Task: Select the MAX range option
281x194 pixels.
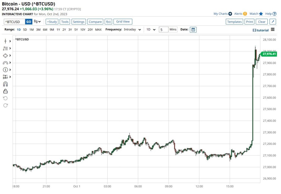Action: tap(98, 30)
